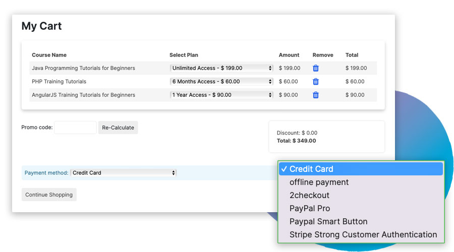Click the AngularJS Training Tutorials for Beginners name
The height and width of the screenshot is (252, 454).
pyautogui.click(x=83, y=95)
